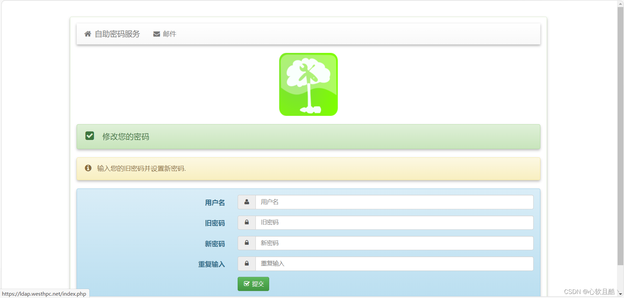Click the scrollbar up arrow
This screenshot has height=298, width=624.
tap(620, 4)
